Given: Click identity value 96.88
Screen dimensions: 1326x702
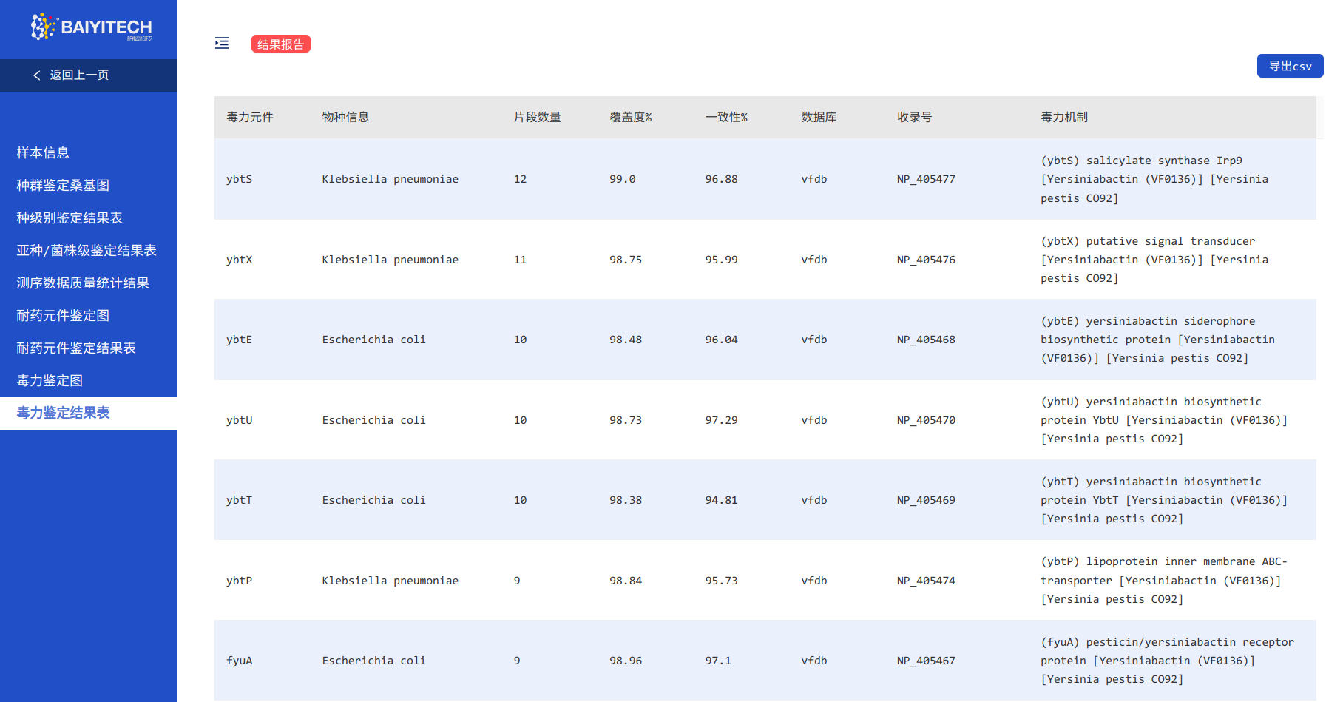Looking at the screenshot, I should (722, 179).
